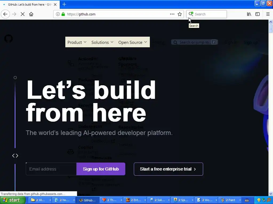Expand the Product menu
The height and width of the screenshot is (204, 273).
(x=77, y=42)
